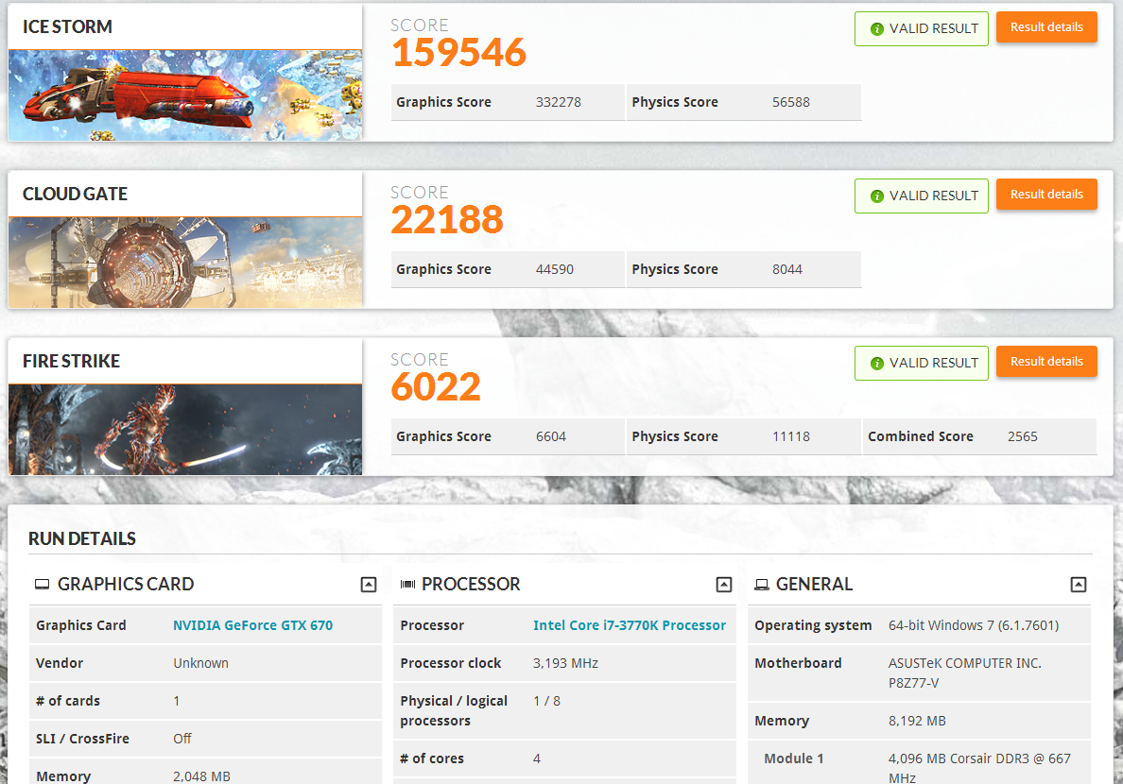Click Ice Storm graphics score 332278
1123x784 pixels.
[559, 102]
